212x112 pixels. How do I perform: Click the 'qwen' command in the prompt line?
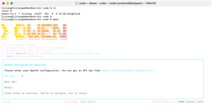point(56,19)
